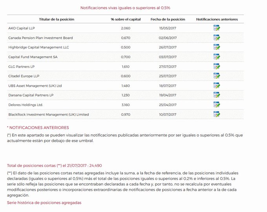Click the 0,700 capital percentage value

point(126,57)
